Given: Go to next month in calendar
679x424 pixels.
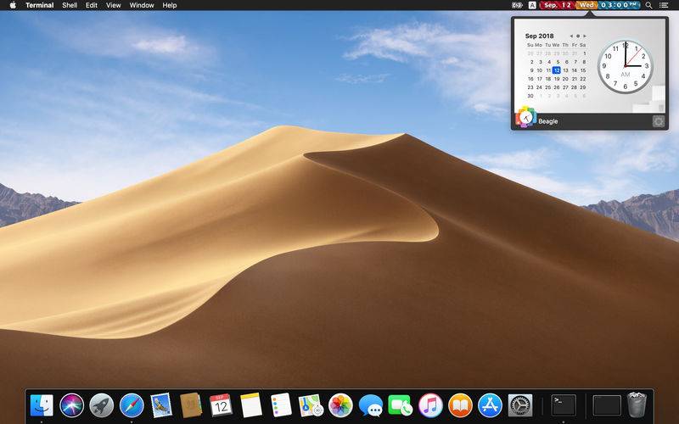Looking at the screenshot, I should point(584,36).
